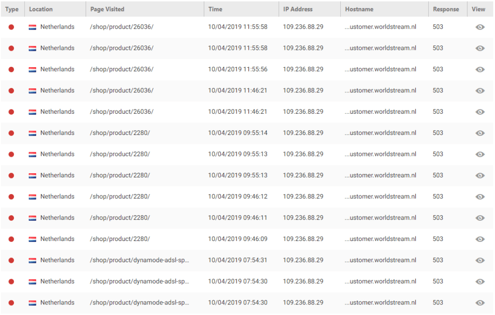Select the Page Visited column header
The width and height of the screenshot is (495, 315).
[x=107, y=9]
